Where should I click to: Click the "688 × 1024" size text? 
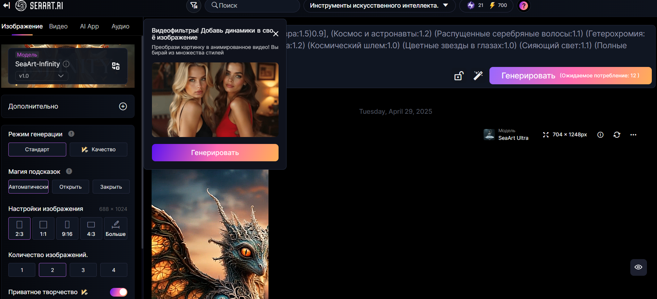tap(113, 209)
